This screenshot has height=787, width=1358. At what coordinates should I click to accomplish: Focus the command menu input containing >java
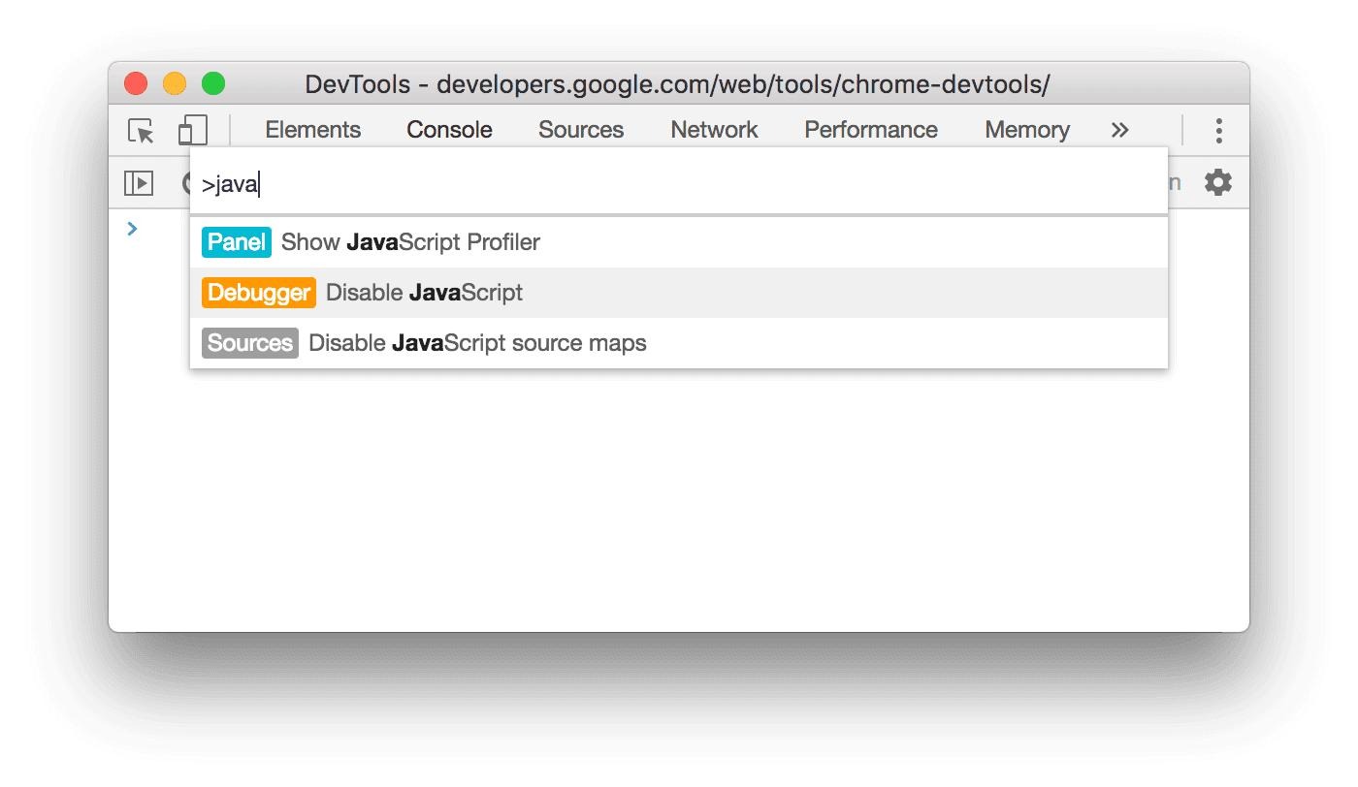point(679,183)
